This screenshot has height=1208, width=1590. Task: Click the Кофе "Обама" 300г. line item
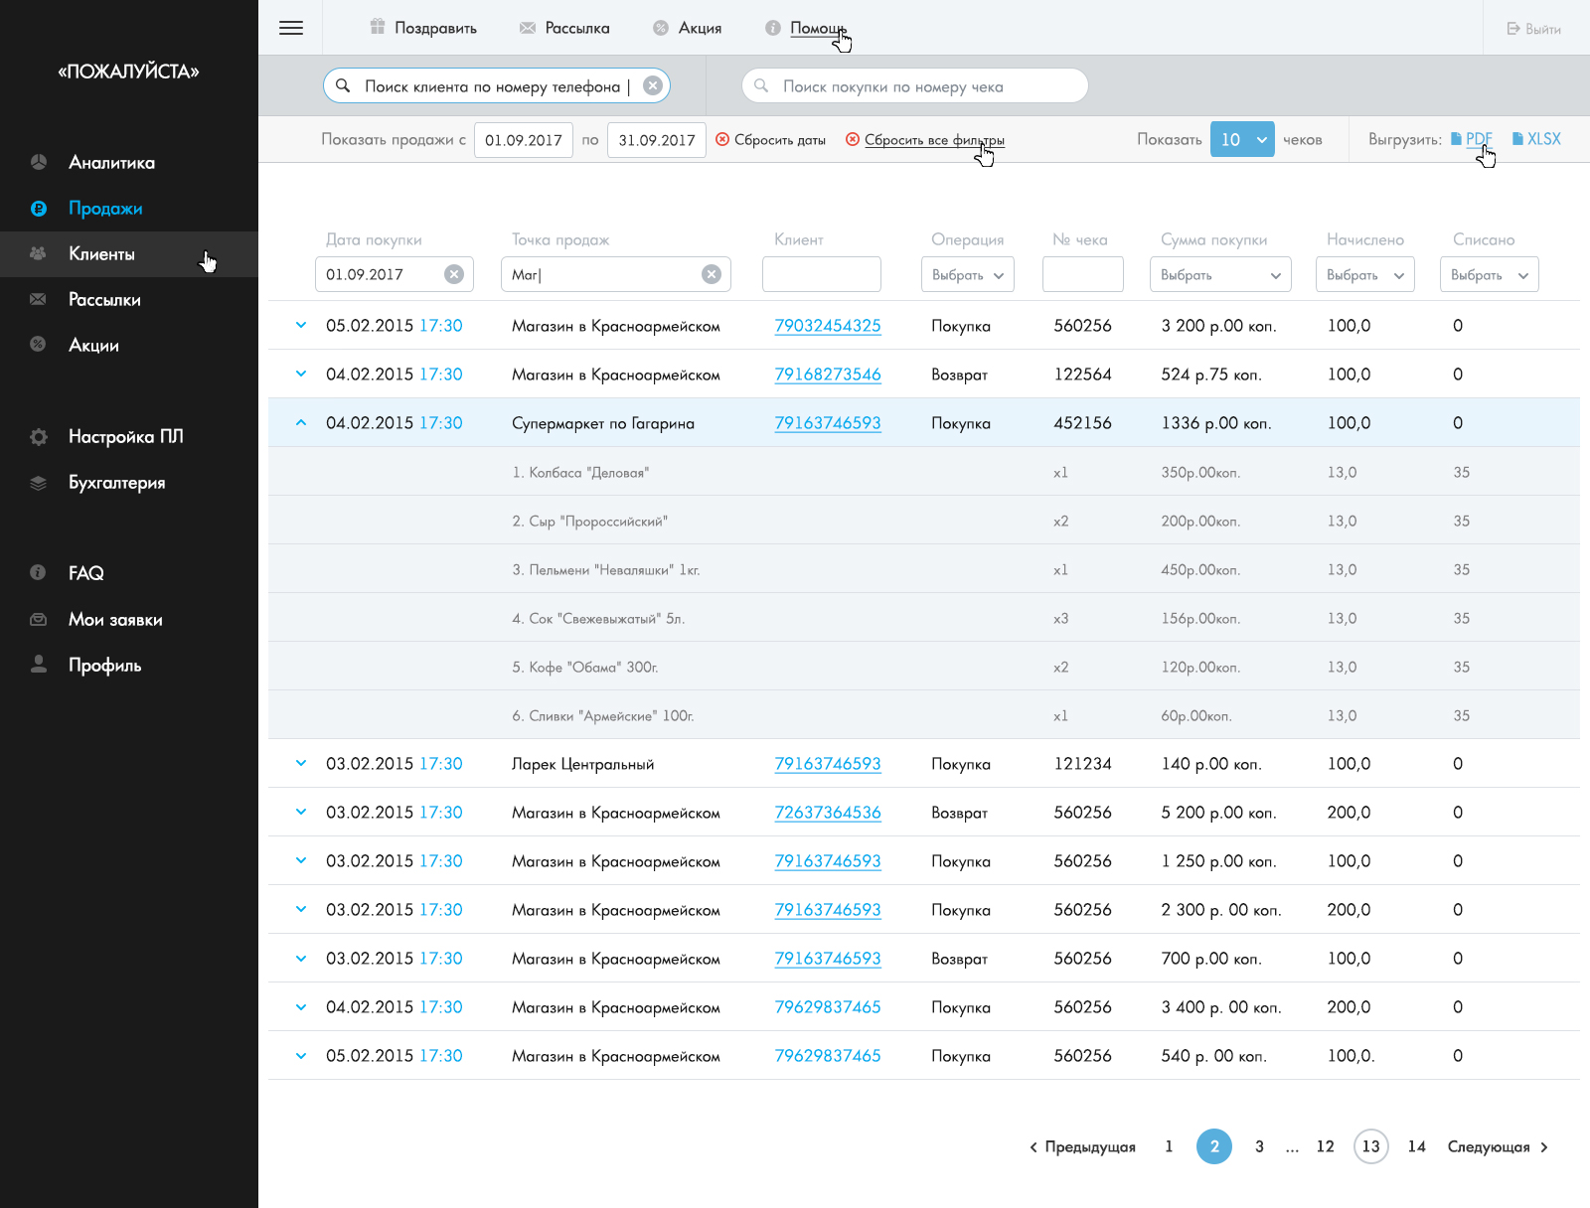(x=924, y=667)
